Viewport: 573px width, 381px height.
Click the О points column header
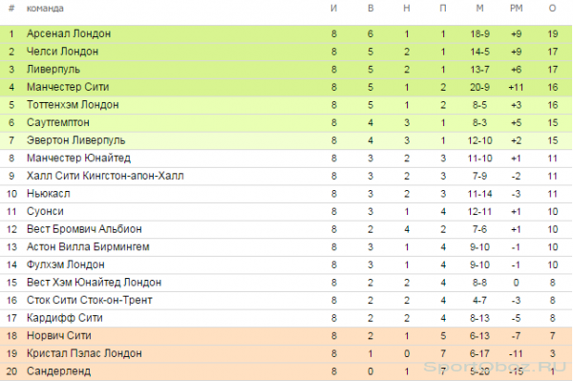point(552,8)
